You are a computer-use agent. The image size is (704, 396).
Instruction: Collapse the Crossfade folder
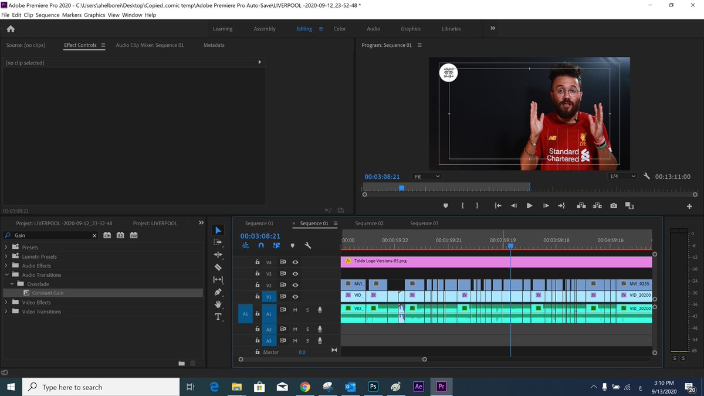12,284
